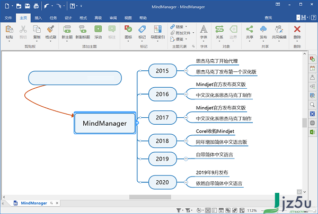Viewport: 318px width, 214px height.
Task: Click the New document icon in title bar
Action: coord(7,6)
